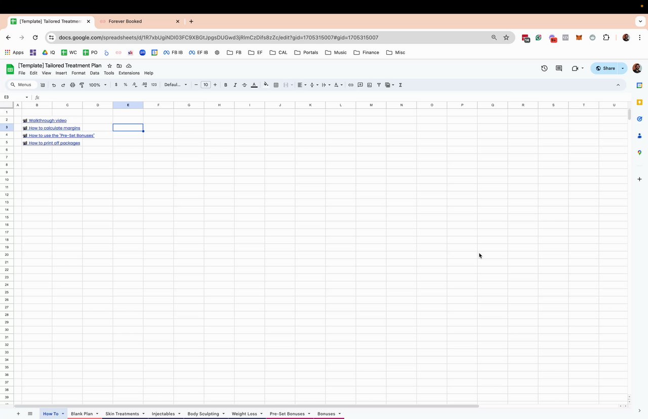Open the Format menu

(x=78, y=73)
